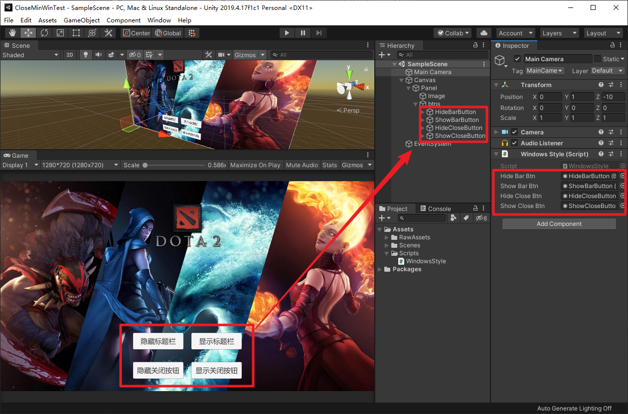Open Scene camera settings icon
628x414 pixels.
[x=222, y=55]
